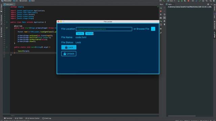216x121 pixels.
Task: Click the Debug bug icon in toolbar
Action: [x=182, y=1]
